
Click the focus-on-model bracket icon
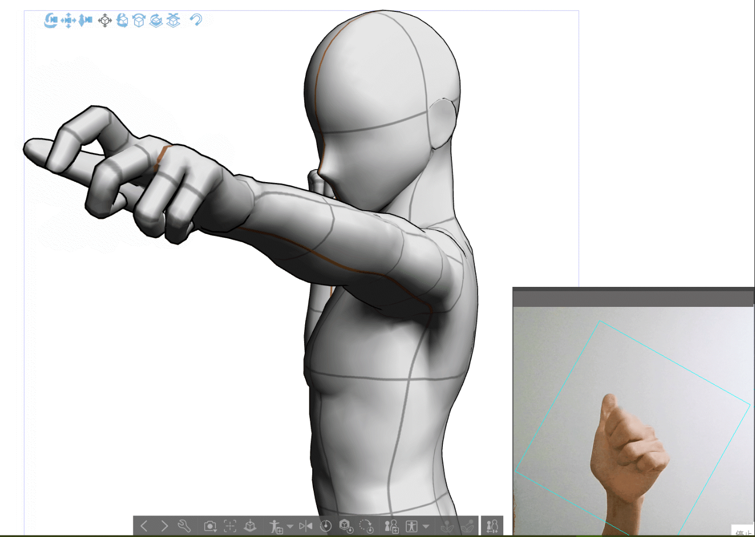tap(230, 526)
